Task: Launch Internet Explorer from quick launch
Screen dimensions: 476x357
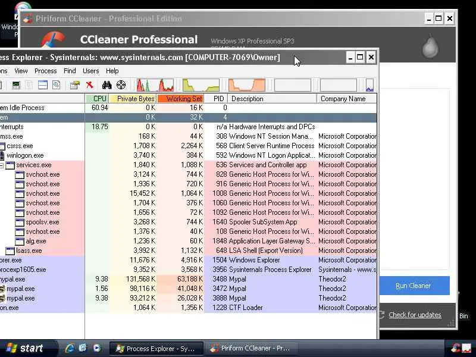Action: (70, 348)
